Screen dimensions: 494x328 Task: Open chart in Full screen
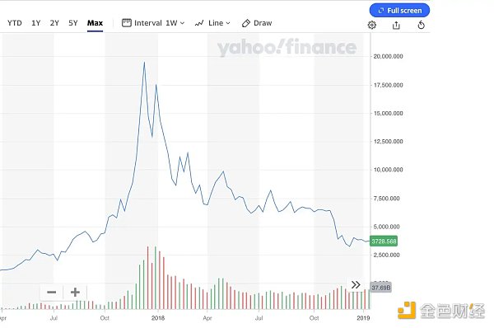[x=399, y=11]
